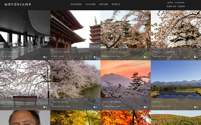This screenshot has height=125, width=201.
Task: Click the Sign Up link
Action: click(x=171, y=6)
